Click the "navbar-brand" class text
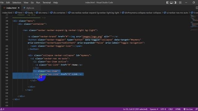Viewport: 198px width, 111px height. (x=48, y=36)
